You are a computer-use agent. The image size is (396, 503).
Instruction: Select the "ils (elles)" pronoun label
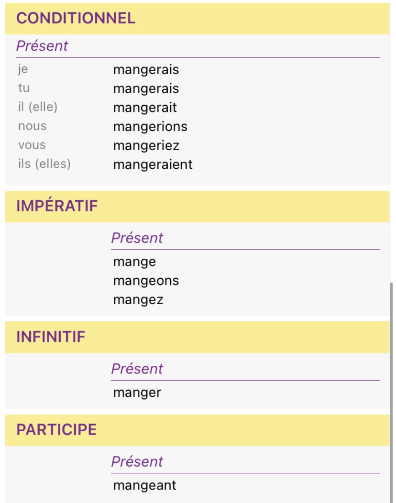click(x=44, y=164)
